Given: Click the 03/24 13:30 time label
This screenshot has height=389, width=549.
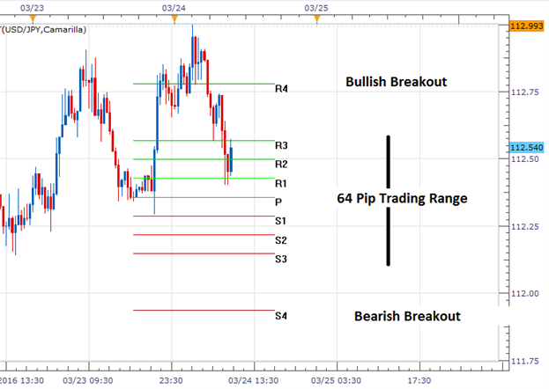Looking at the screenshot, I should click(x=254, y=380).
